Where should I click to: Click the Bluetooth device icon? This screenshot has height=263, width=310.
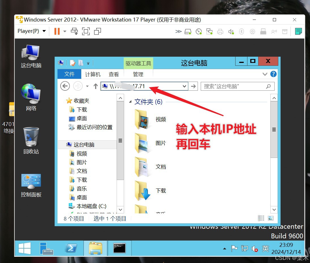coord(241,31)
